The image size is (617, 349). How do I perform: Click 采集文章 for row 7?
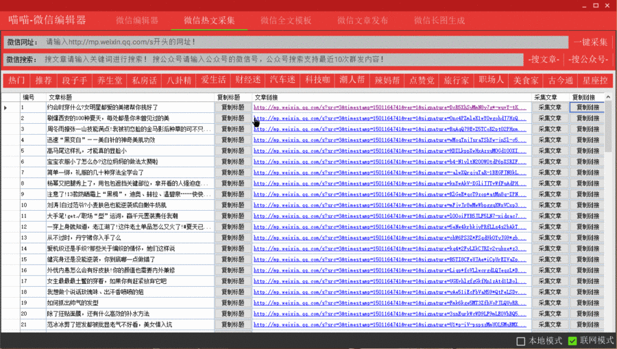[x=550, y=172]
